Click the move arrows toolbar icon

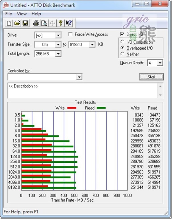52,23
